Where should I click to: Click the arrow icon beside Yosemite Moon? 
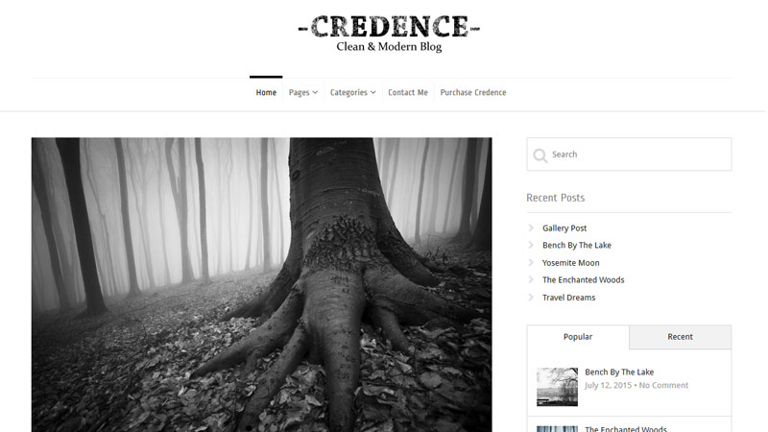coord(531,262)
